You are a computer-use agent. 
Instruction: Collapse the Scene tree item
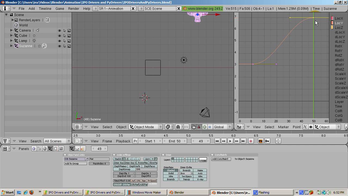6,15
